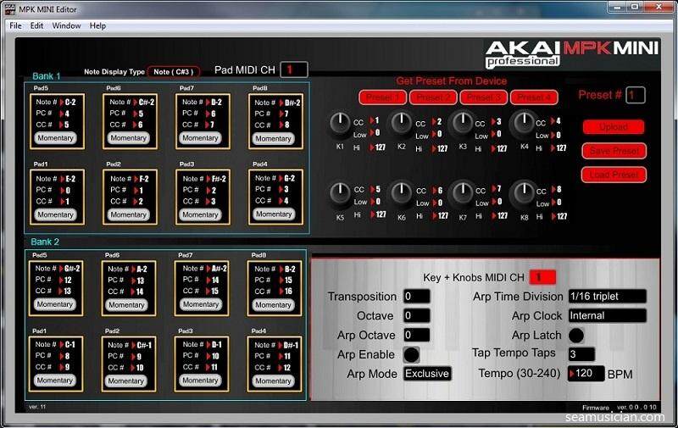Click the Upload button
Viewport: 678px width, 428px height.
point(614,127)
